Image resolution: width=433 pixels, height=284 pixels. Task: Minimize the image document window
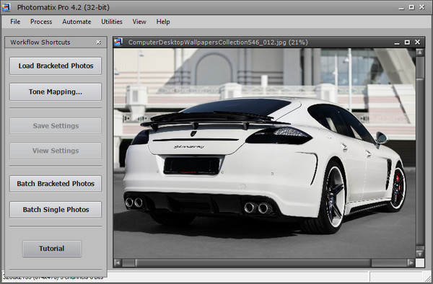click(x=397, y=43)
